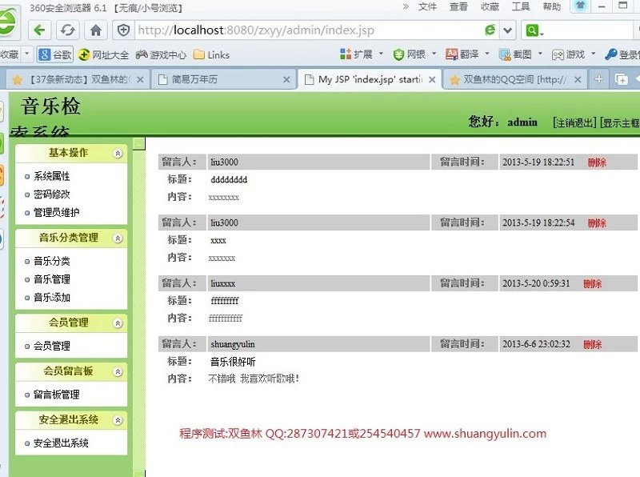Click the 注销退出 logout link
The width and height of the screenshot is (640, 477).
click(x=574, y=122)
